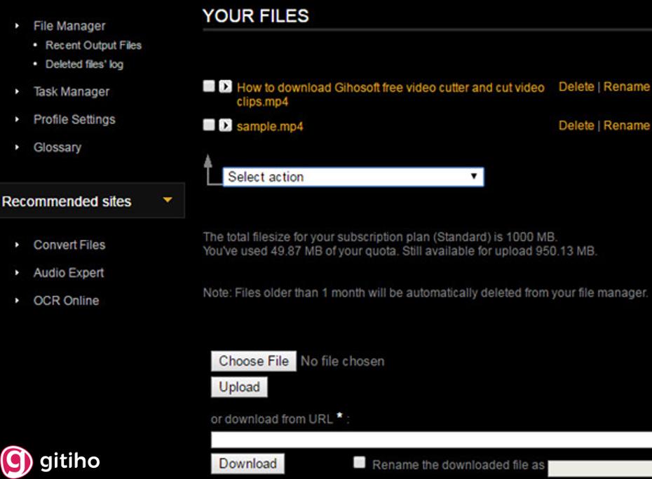Open Profile Settings from sidebar
Screen dimensions: 652x479
click(74, 119)
